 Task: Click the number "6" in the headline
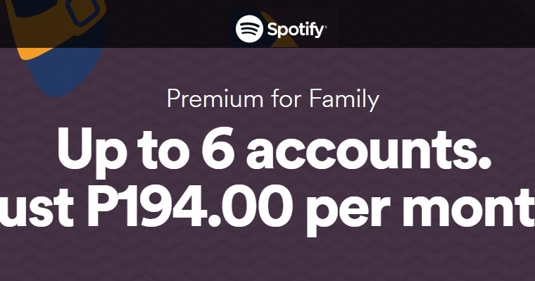218,149
